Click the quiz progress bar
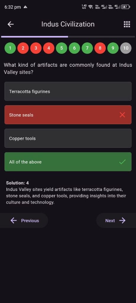This screenshot has width=136, height=303. coord(68,36)
